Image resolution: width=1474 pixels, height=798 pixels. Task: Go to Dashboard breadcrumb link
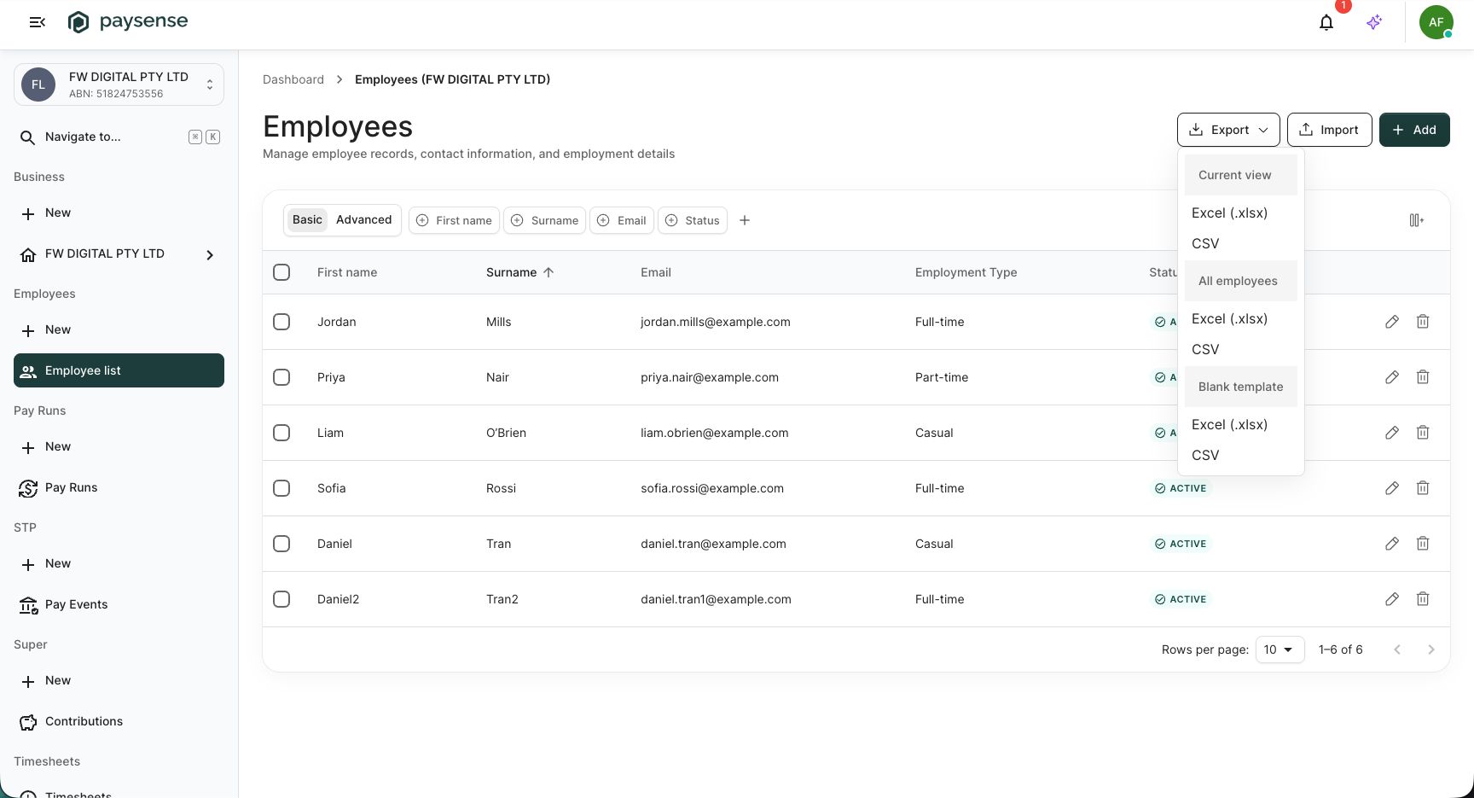(293, 79)
